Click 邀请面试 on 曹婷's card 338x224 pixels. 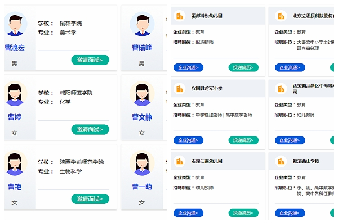click(x=90, y=130)
